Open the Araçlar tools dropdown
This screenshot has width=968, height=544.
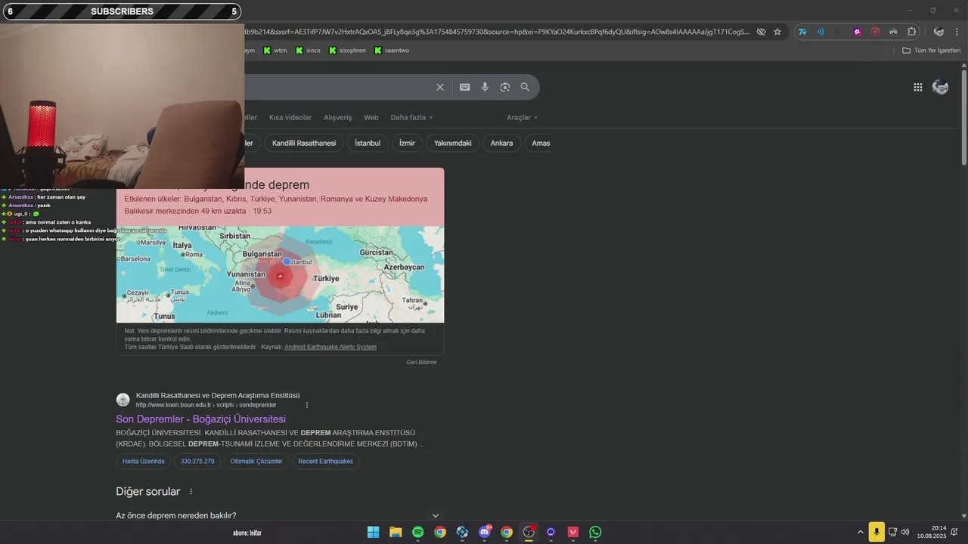(x=523, y=118)
